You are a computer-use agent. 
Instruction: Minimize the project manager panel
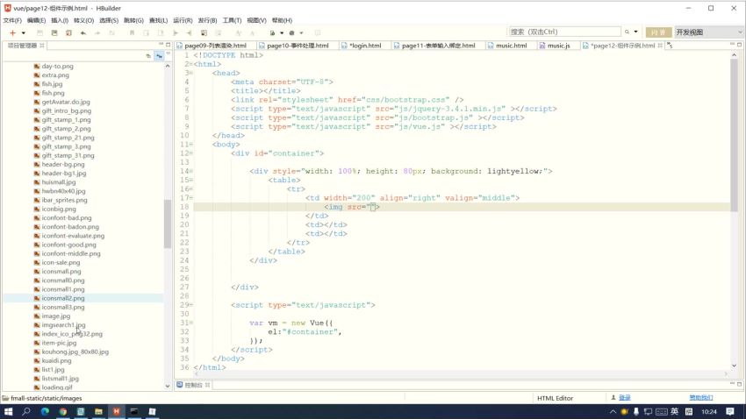click(x=161, y=44)
